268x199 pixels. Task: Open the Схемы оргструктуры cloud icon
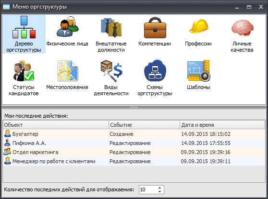coord(155,70)
